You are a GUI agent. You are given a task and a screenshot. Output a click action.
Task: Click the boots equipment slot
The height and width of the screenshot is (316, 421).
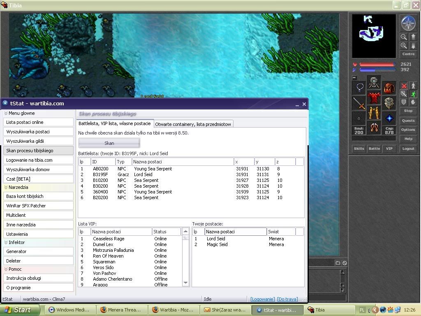pos(374,128)
